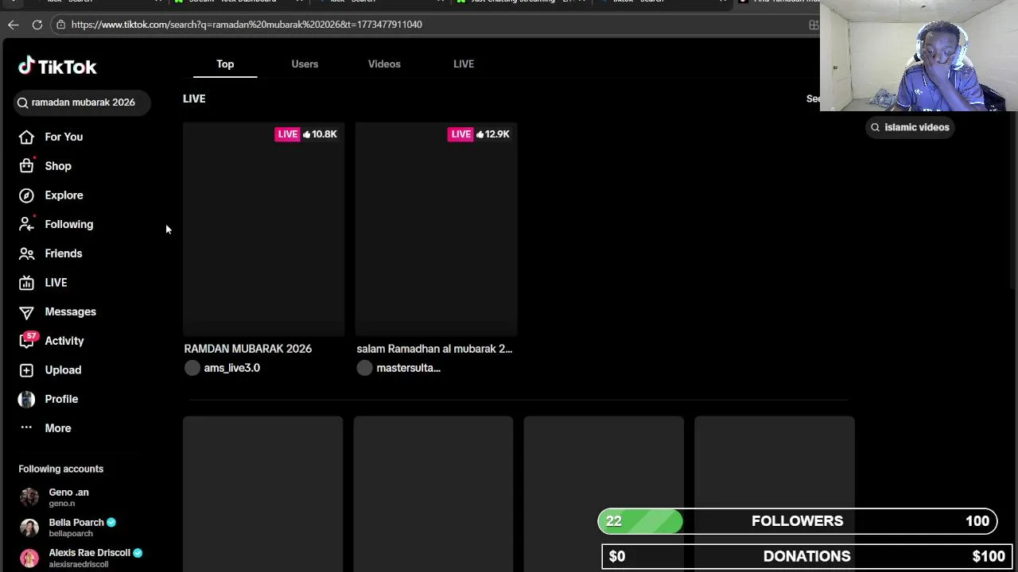Screen dimensions: 1018x572
Task: Click the search magnifier icon in sidebar
Action: click(x=23, y=102)
